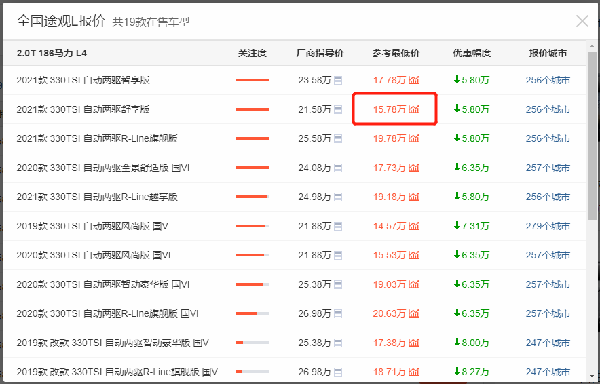600x384 pixels.
Task: Show the price trend chart beside 19.78万
Action: [x=413, y=138]
